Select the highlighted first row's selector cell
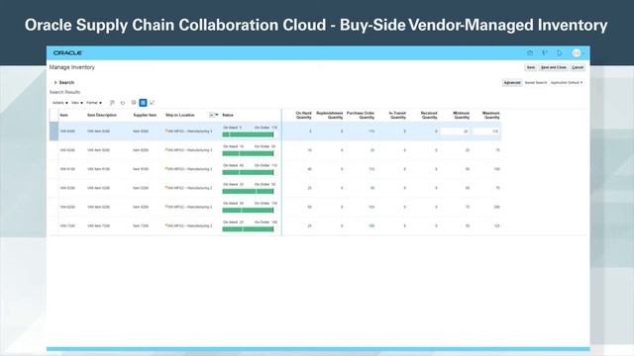The height and width of the screenshot is (356, 634). click(x=53, y=132)
